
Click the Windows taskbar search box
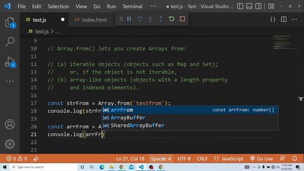(x=44, y=167)
